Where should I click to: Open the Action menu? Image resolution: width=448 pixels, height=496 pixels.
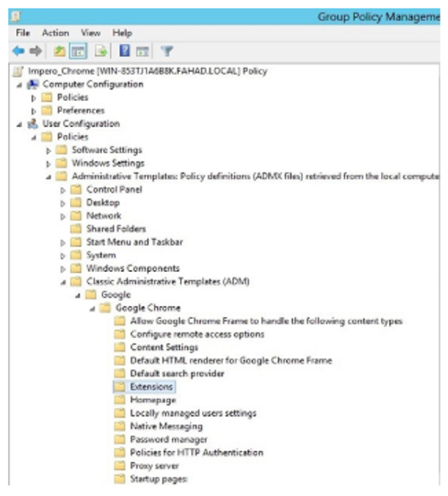(x=55, y=33)
